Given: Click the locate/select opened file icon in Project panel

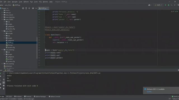Looking at the screenshot, I should [x=23, y=8].
